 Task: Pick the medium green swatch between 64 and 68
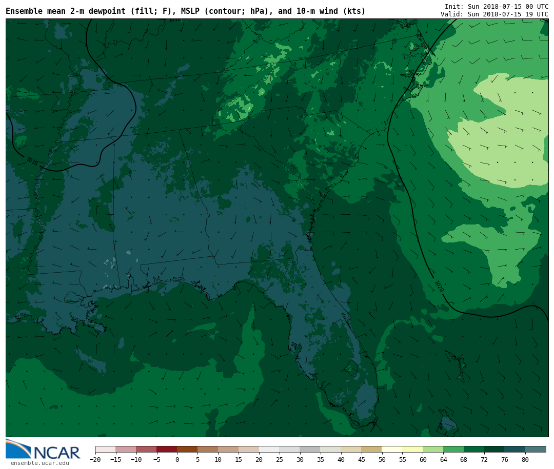pos(453,449)
